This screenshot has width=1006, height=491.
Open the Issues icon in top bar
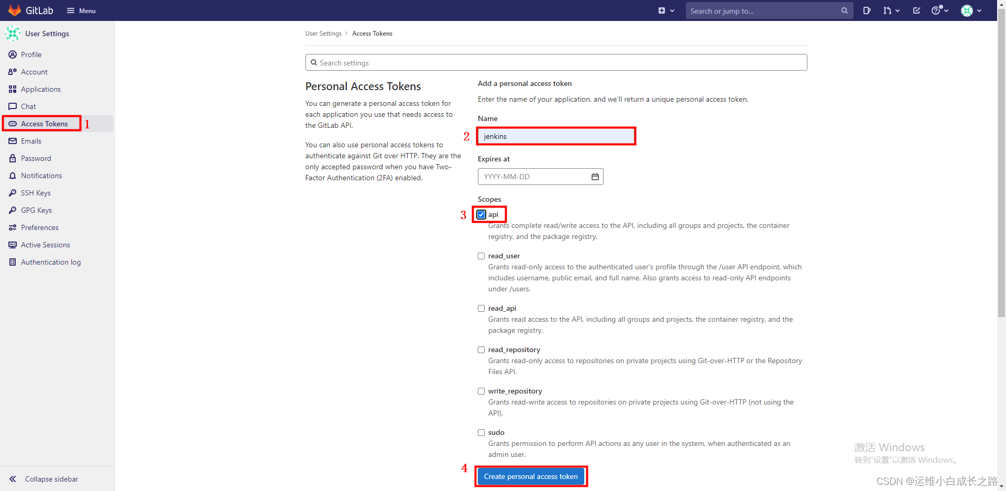pos(867,10)
